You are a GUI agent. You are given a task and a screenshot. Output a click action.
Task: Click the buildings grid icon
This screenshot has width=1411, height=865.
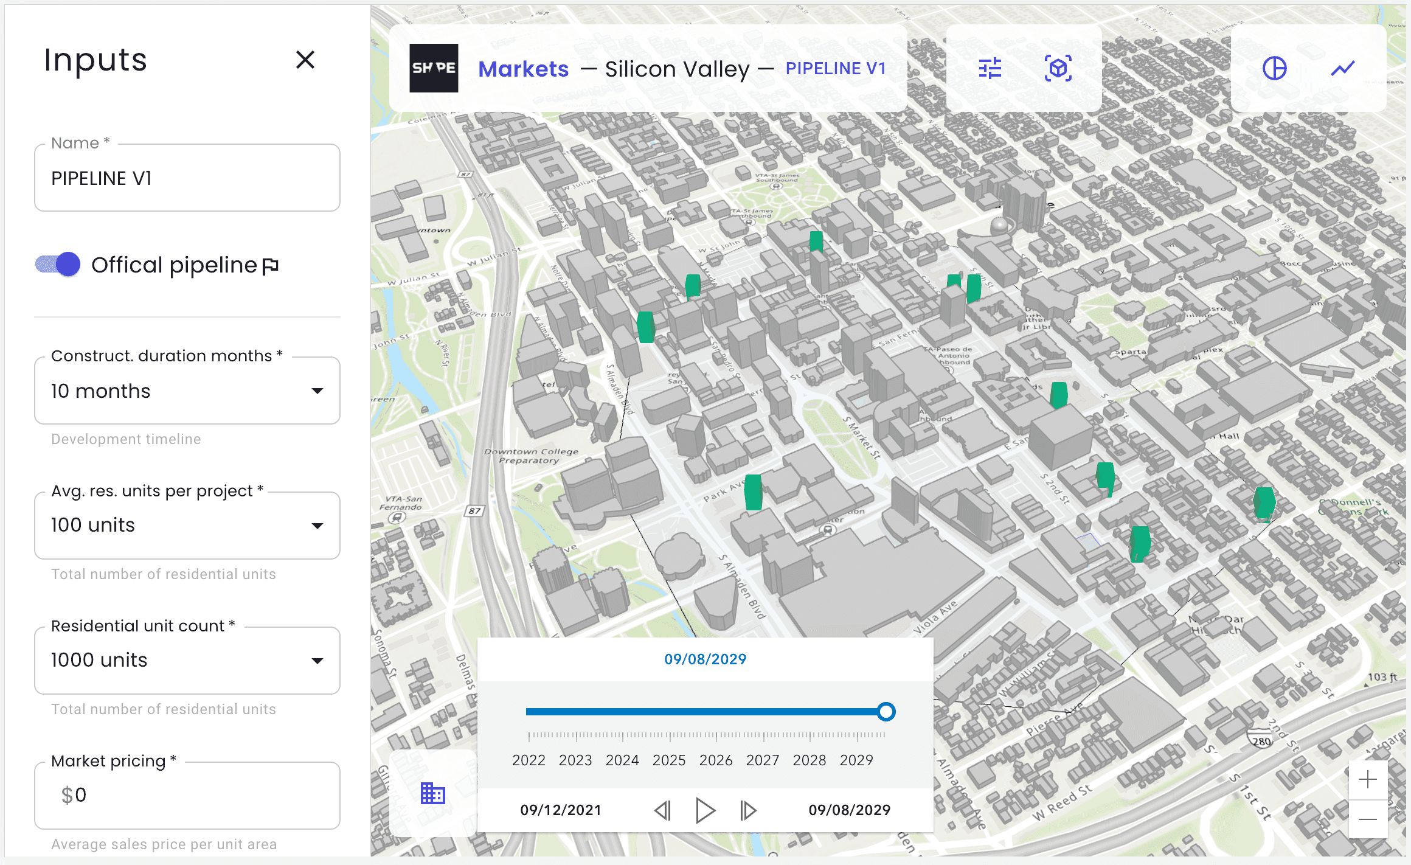pyautogui.click(x=432, y=793)
